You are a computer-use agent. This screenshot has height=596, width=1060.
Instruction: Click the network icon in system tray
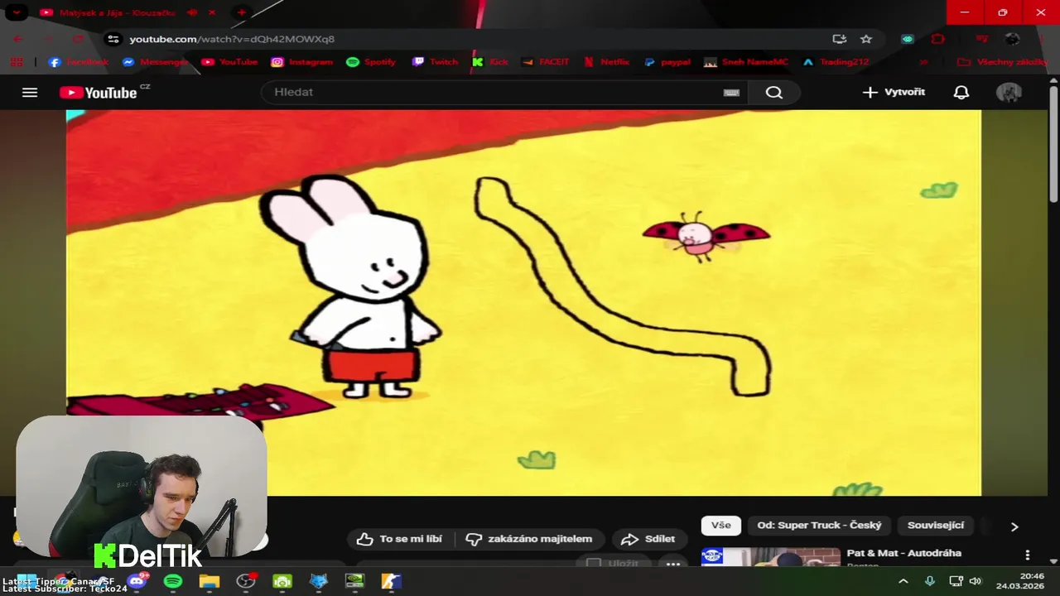955,581
